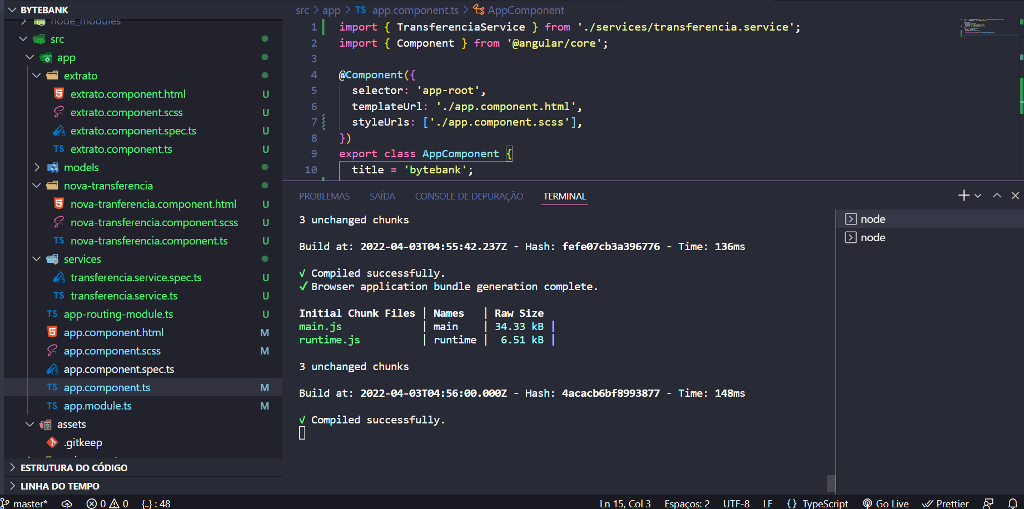The image size is (1024, 509).
Task: Click the sync changes cloud icon
Action: point(67,503)
